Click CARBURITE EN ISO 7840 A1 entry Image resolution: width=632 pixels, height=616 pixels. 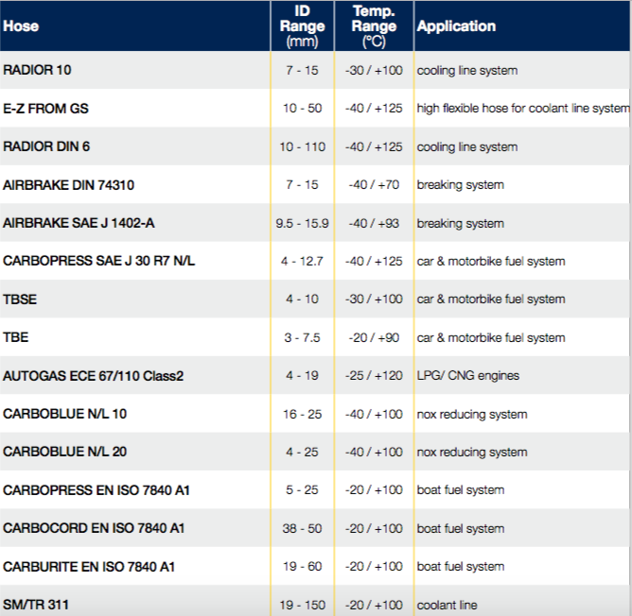89,566
